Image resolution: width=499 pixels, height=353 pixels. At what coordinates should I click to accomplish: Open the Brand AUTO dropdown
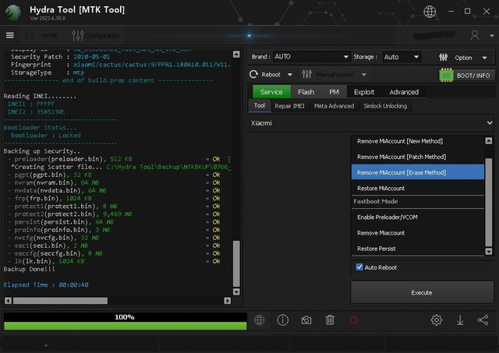[311, 57]
